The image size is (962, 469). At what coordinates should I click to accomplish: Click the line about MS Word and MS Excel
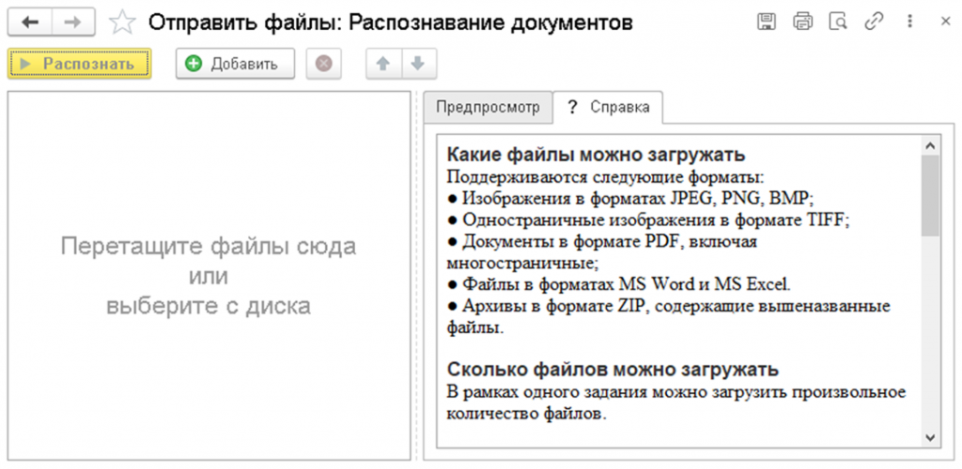[619, 284]
